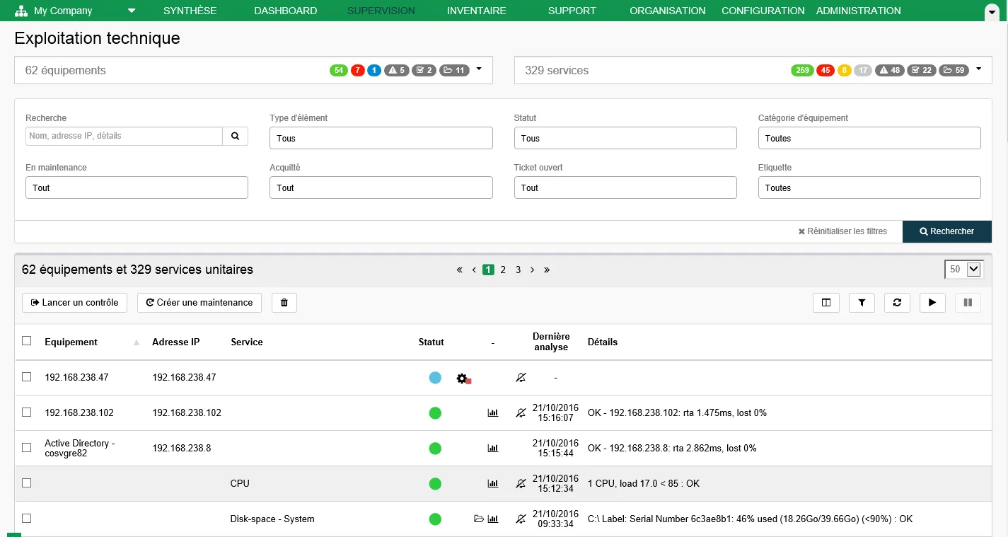1008x537 pixels.
Task: Expand the 62 équipements summary dropdown arrow
Action: coord(479,69)
